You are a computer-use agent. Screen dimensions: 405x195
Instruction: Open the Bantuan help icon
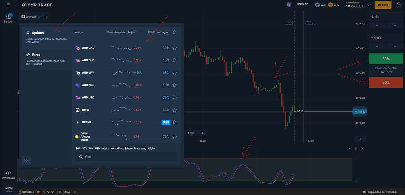(9, 16)
